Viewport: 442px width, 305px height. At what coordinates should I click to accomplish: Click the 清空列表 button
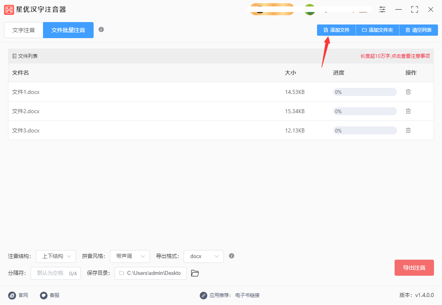[x=419, y=30]
